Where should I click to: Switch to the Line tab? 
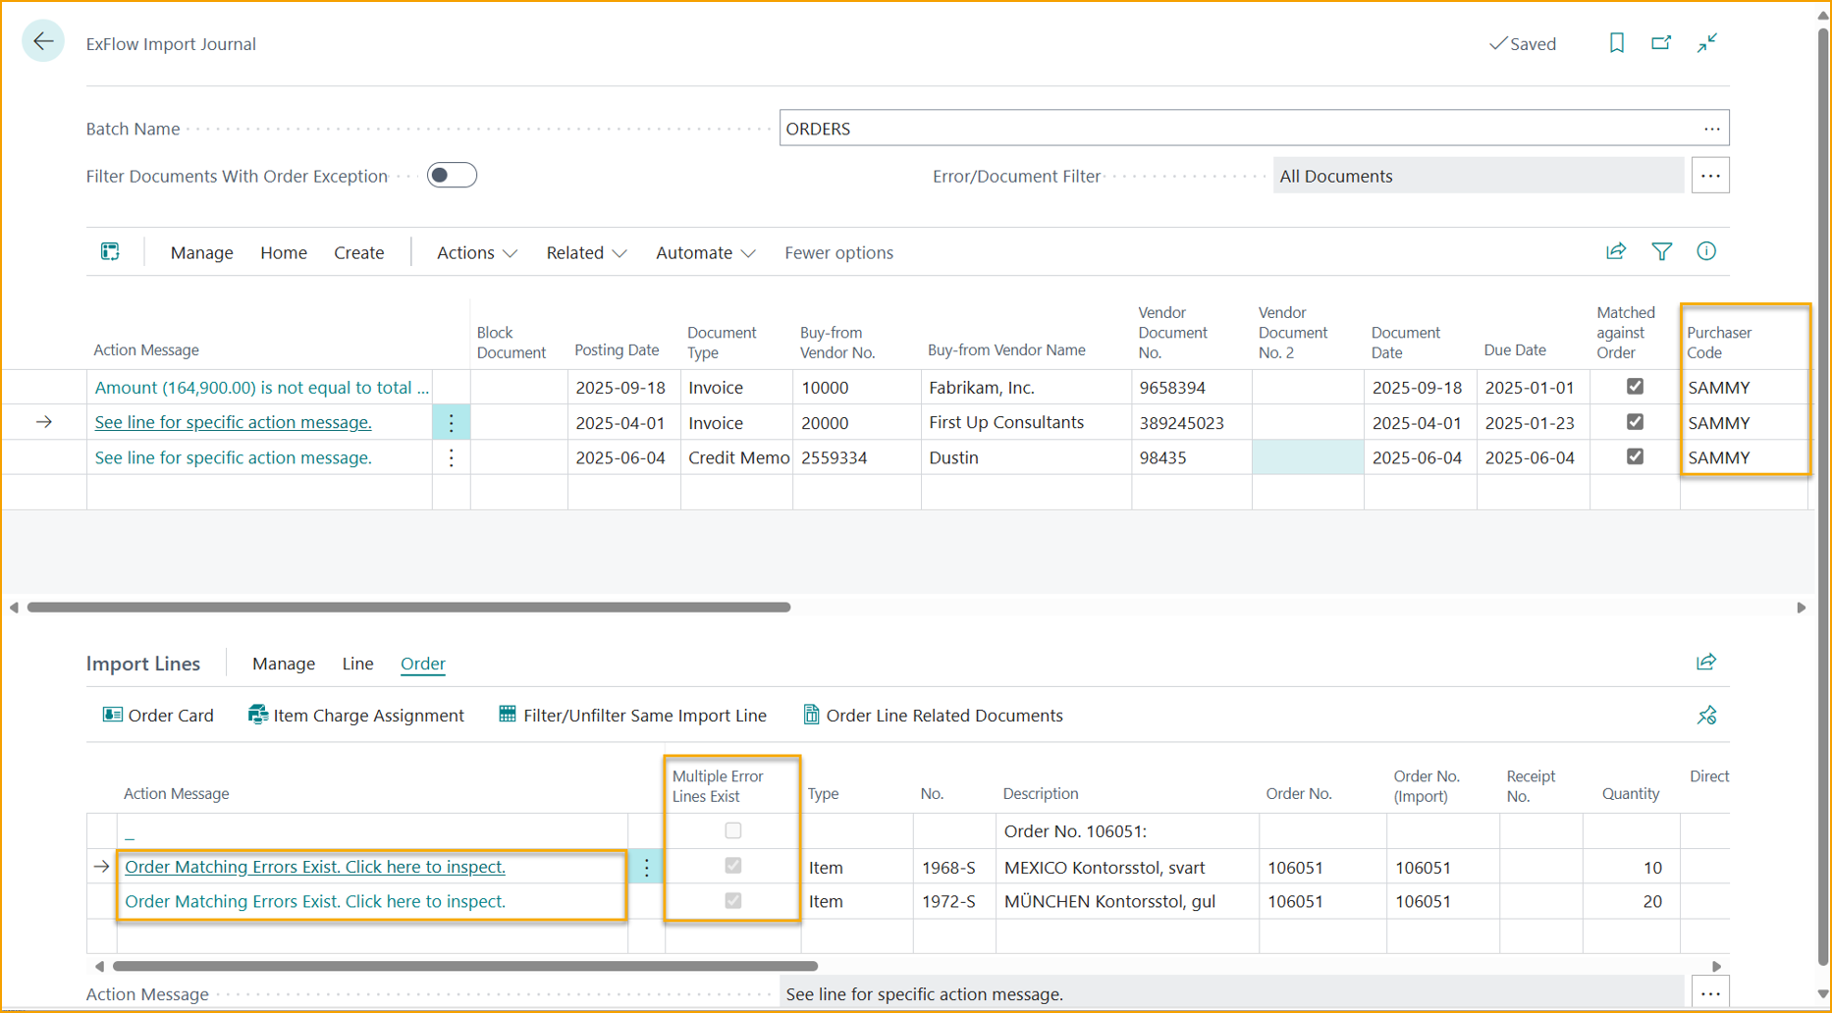click(357, 664)
